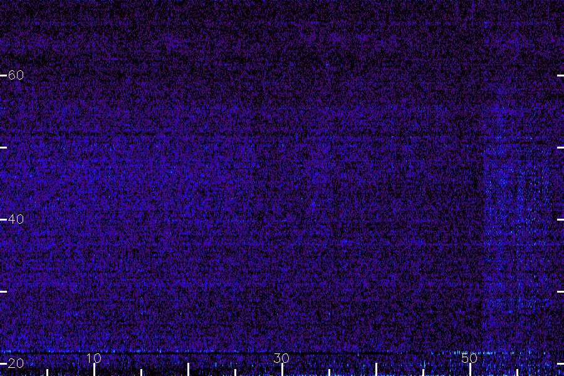
Task: Click the "10" label on horizontal axis
Action: click(x=94, y=358)
